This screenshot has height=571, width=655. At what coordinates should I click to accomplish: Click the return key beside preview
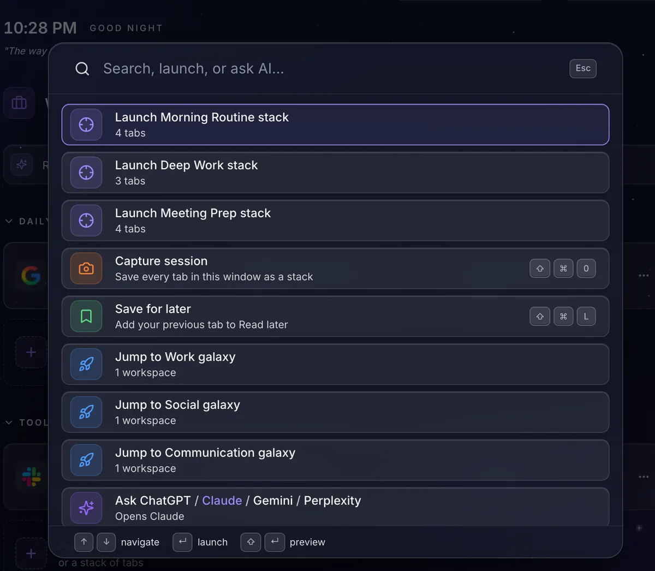(x=275, y=542)
